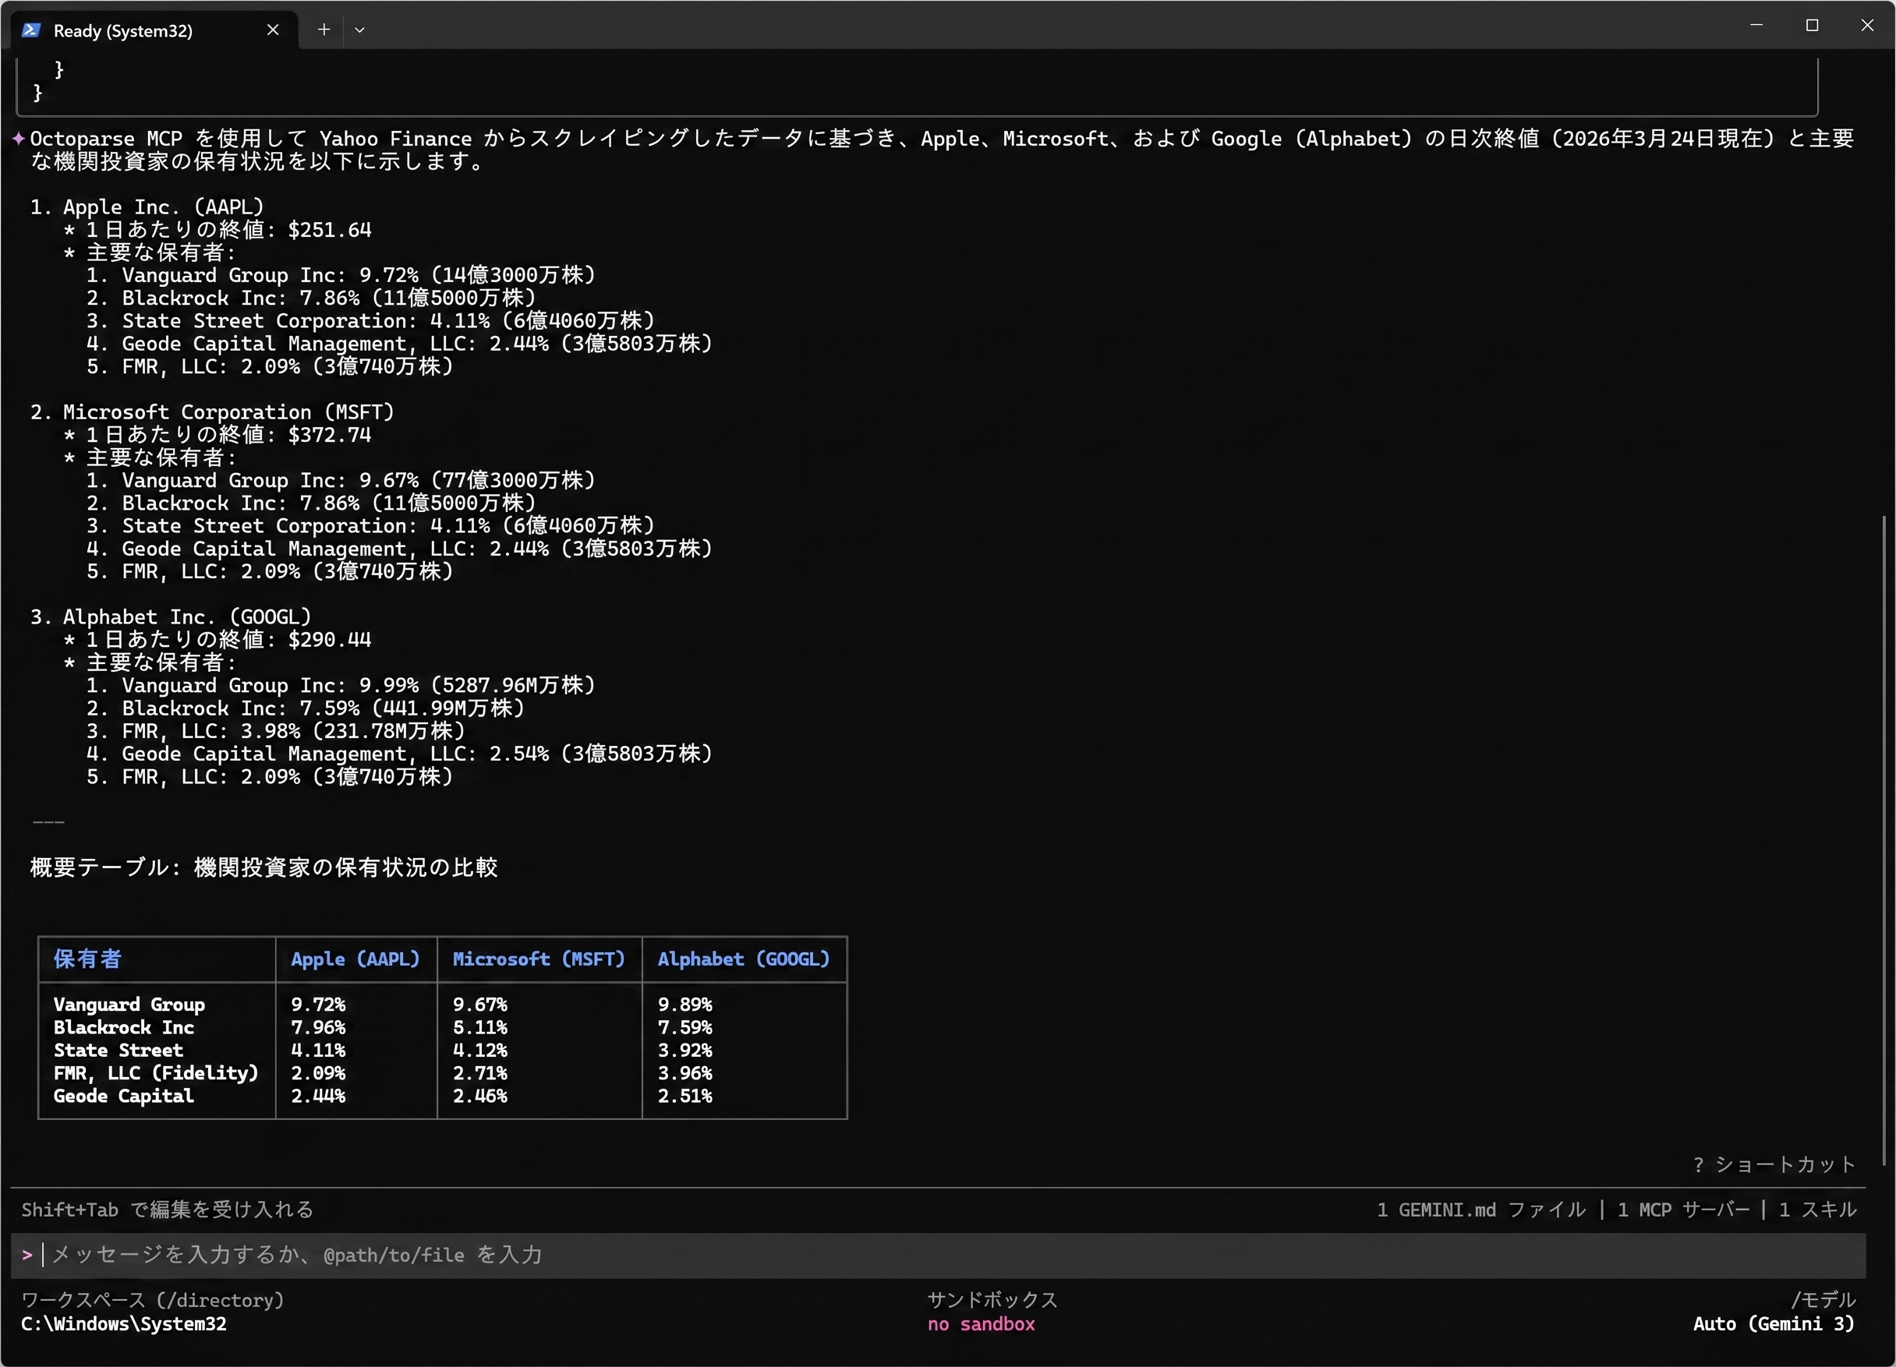This screenshot has height=1367, width=1896.
Task: Click 'Vanguard Group Inc: 9.99%' line
Action: coord(341,685)
